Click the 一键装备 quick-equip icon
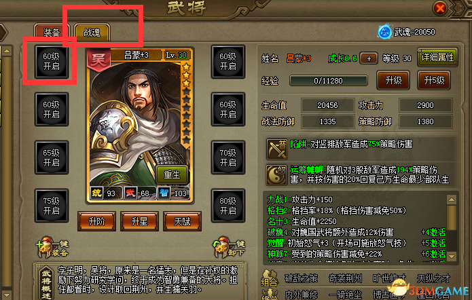472x300 pixels. coord(52,247)
